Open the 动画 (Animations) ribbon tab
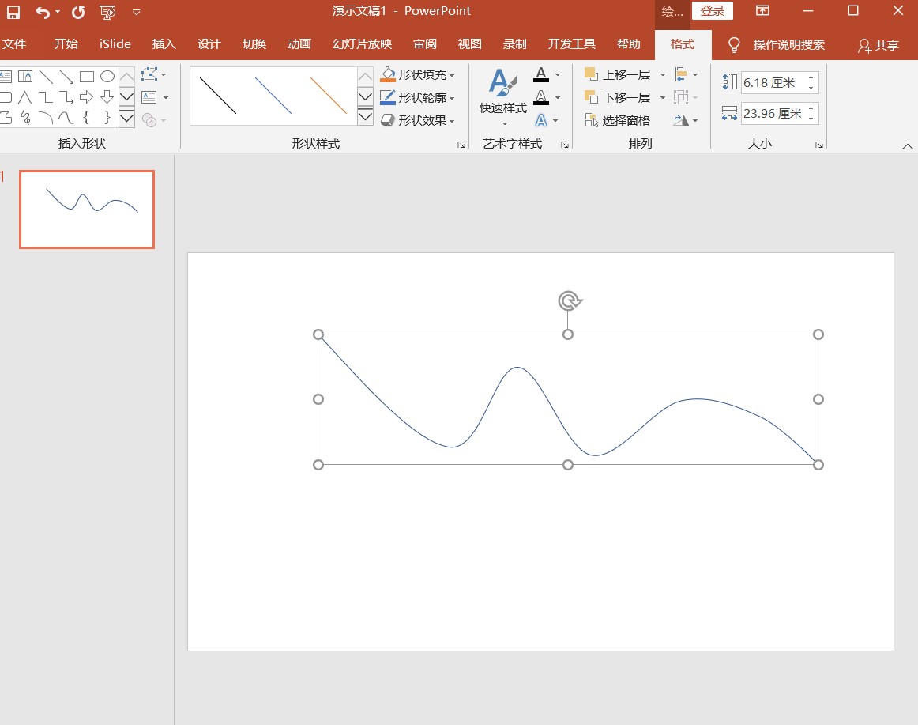This screenshot has width=918, height=725. (299, 44)
